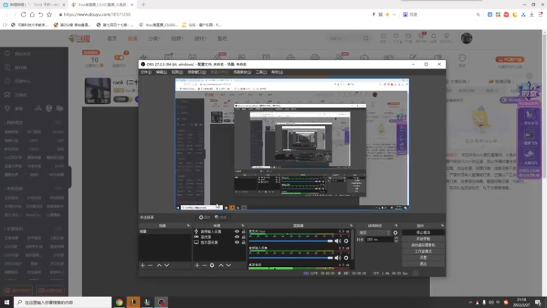
Task: Click the 退出 button in Controls
Action: coord(423,264)
